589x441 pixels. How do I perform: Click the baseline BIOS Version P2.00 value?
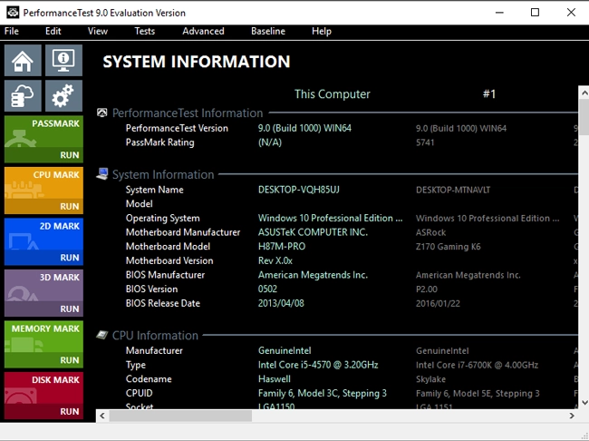click(x=427, y=289)
